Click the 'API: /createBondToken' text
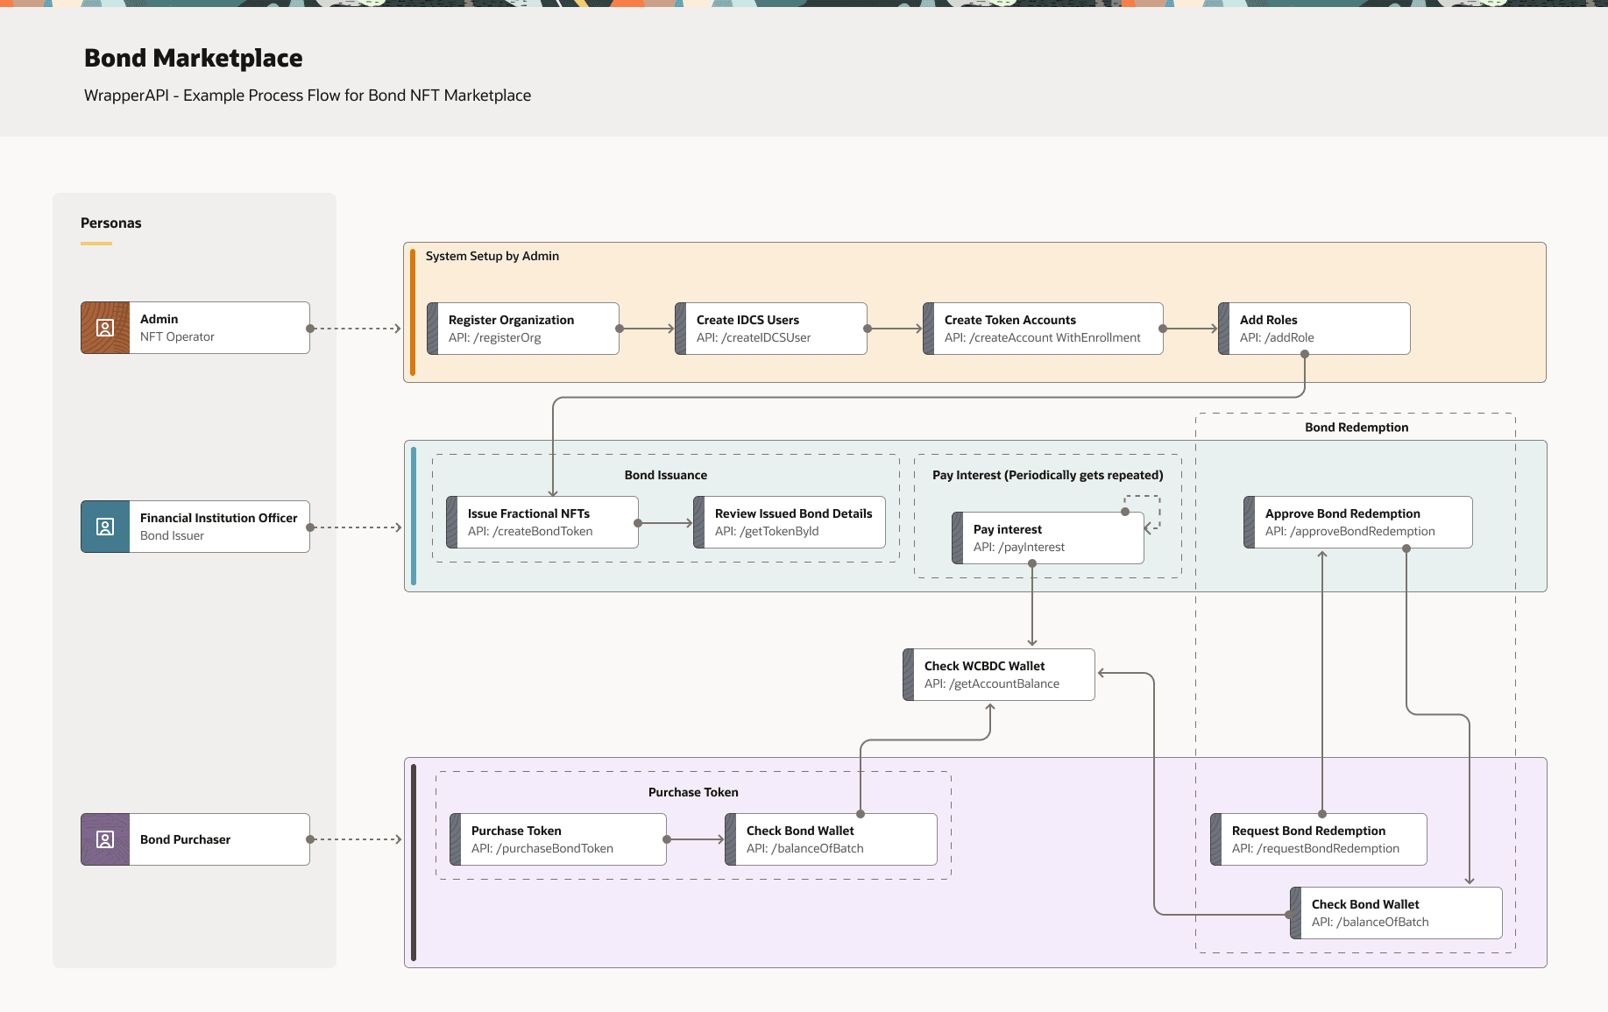The image size is (1608, 1012). click(x=530, y=531)
